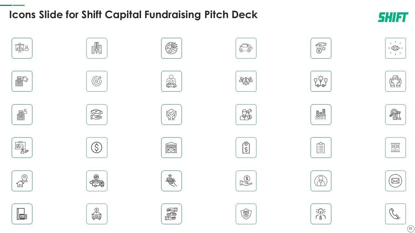Select the garage with car icon

171,148
